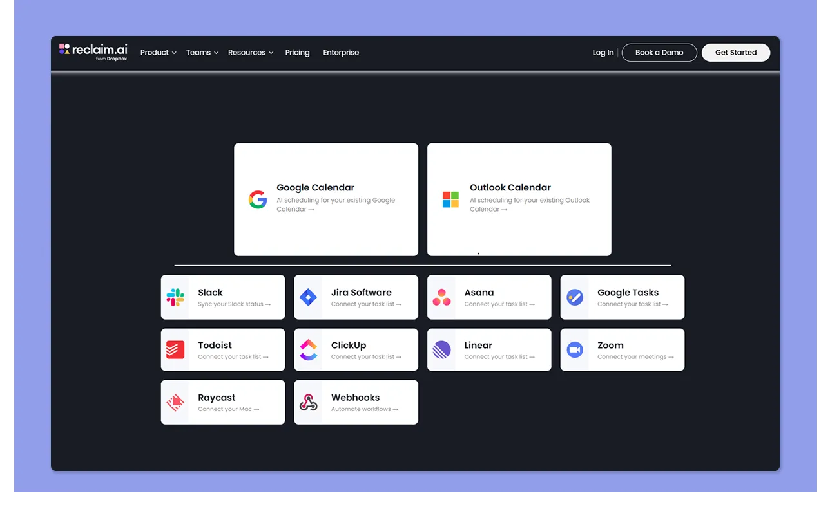Select the Google Tasks heading
Image resolution: width=830 pixels, height=507 pixels.
pos(628,292)
